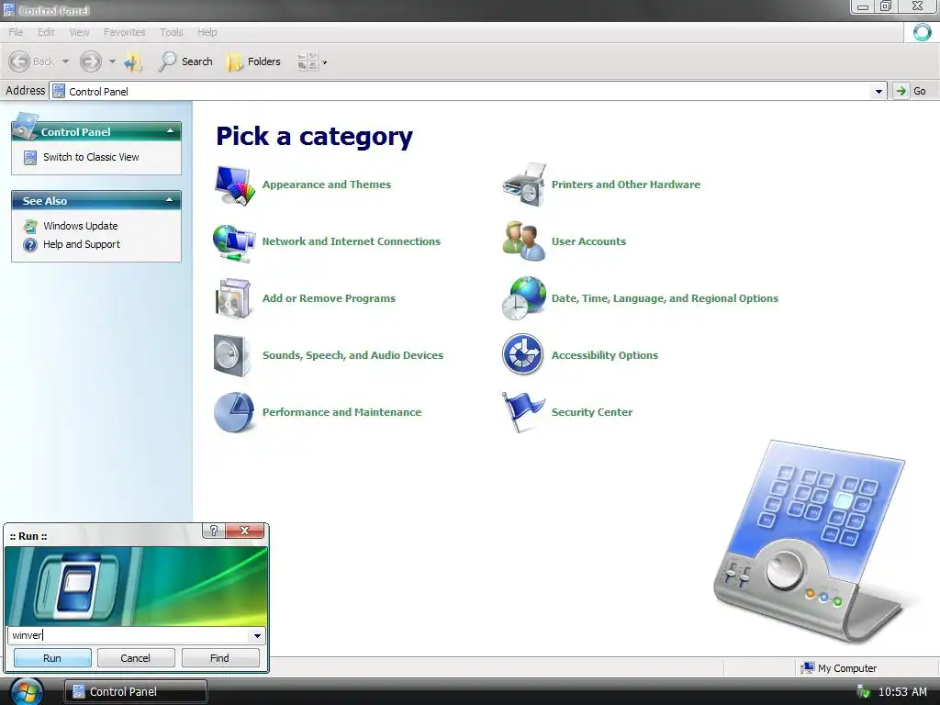Click the network tray icon by the clock
This screenshot has width=940, height=705.
tap(863, 692)
